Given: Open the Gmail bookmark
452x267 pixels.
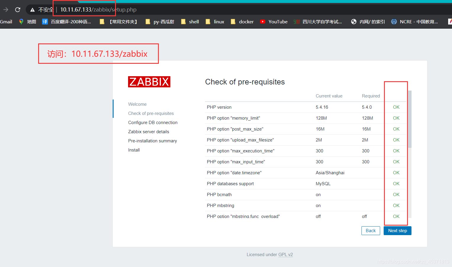Looking at the screenshot, I should pos(6,22).
